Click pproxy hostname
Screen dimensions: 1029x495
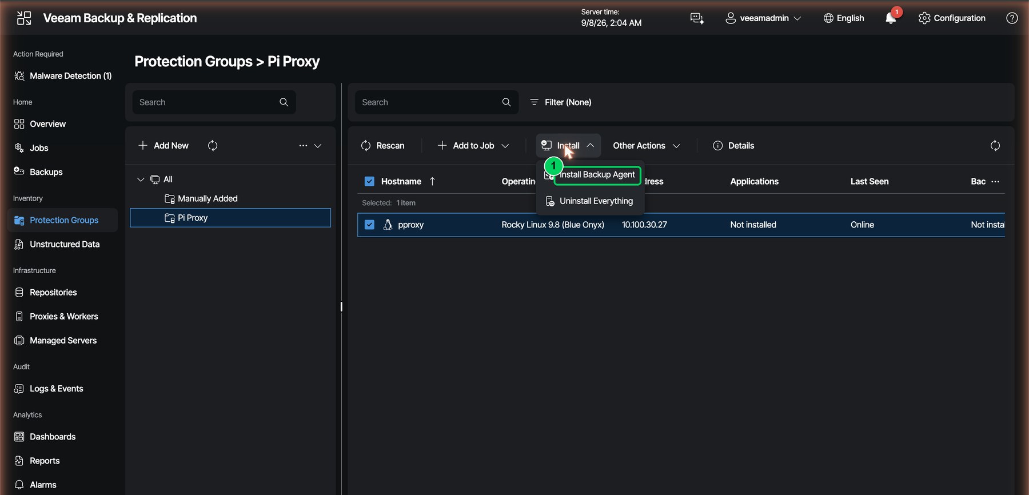(411, 225)
